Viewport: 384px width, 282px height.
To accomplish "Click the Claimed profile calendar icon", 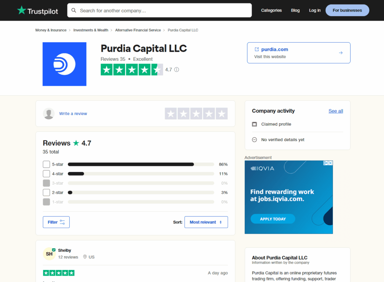I will [x=255, y=124].
